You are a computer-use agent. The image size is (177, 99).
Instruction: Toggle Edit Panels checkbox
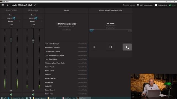coord(156,5)
